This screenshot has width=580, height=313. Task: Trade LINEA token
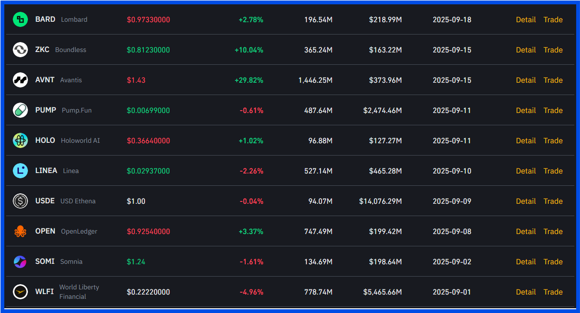[553, 171]
